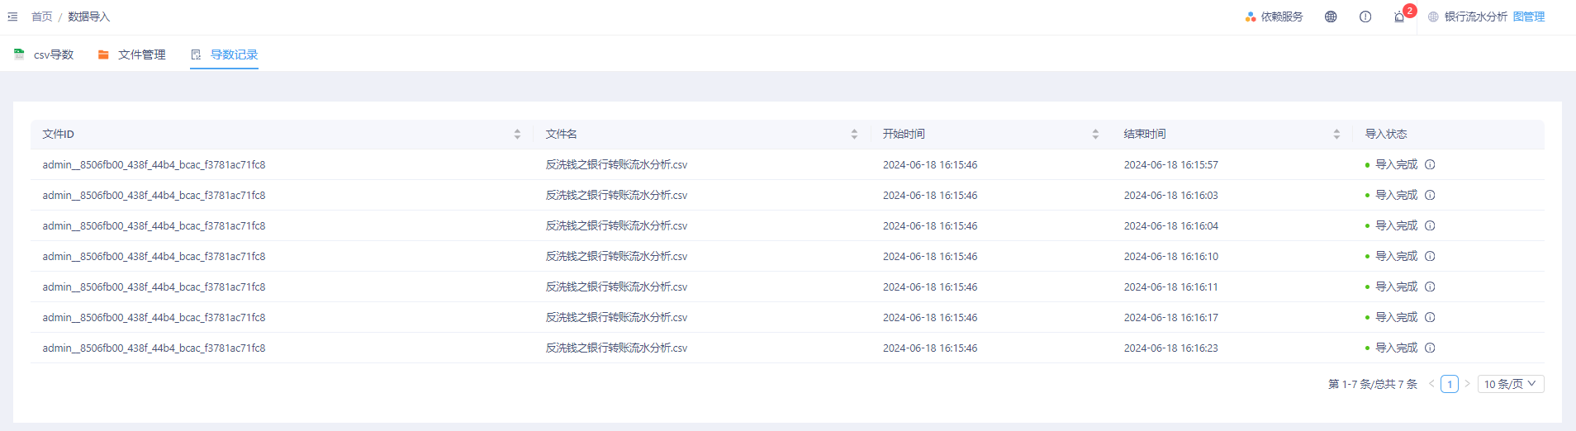Sort by 开始时间 column arrows
Screen dimensions: 1576x431
pyautogui.click(x=1095, y=134)
